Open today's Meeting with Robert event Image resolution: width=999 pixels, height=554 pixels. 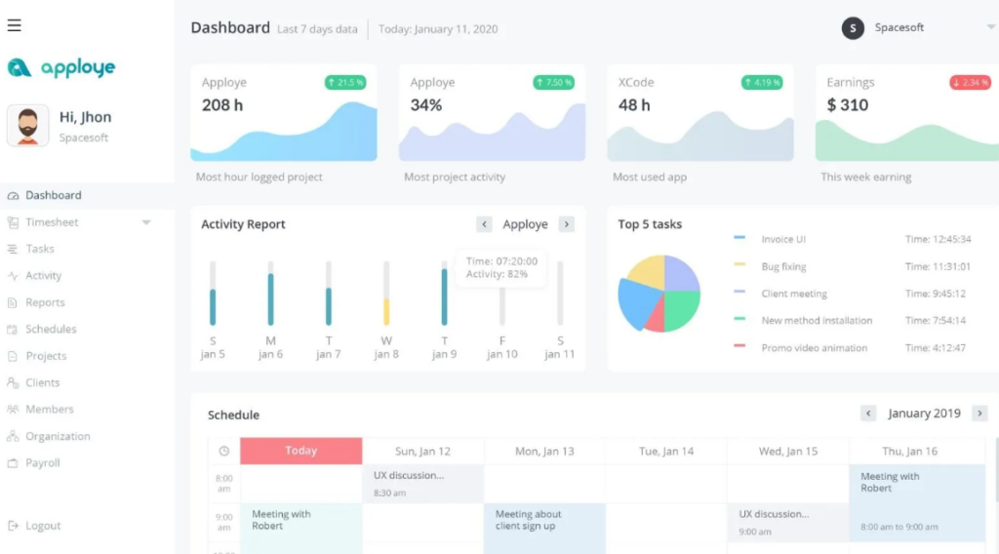(x=300, y=528)
